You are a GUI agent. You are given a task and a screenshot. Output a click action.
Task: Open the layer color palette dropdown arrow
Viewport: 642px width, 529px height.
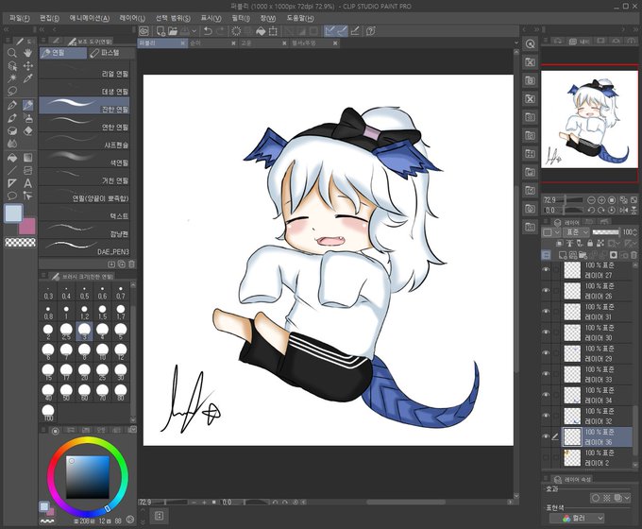pyautogui.click(x=557, y=232)
